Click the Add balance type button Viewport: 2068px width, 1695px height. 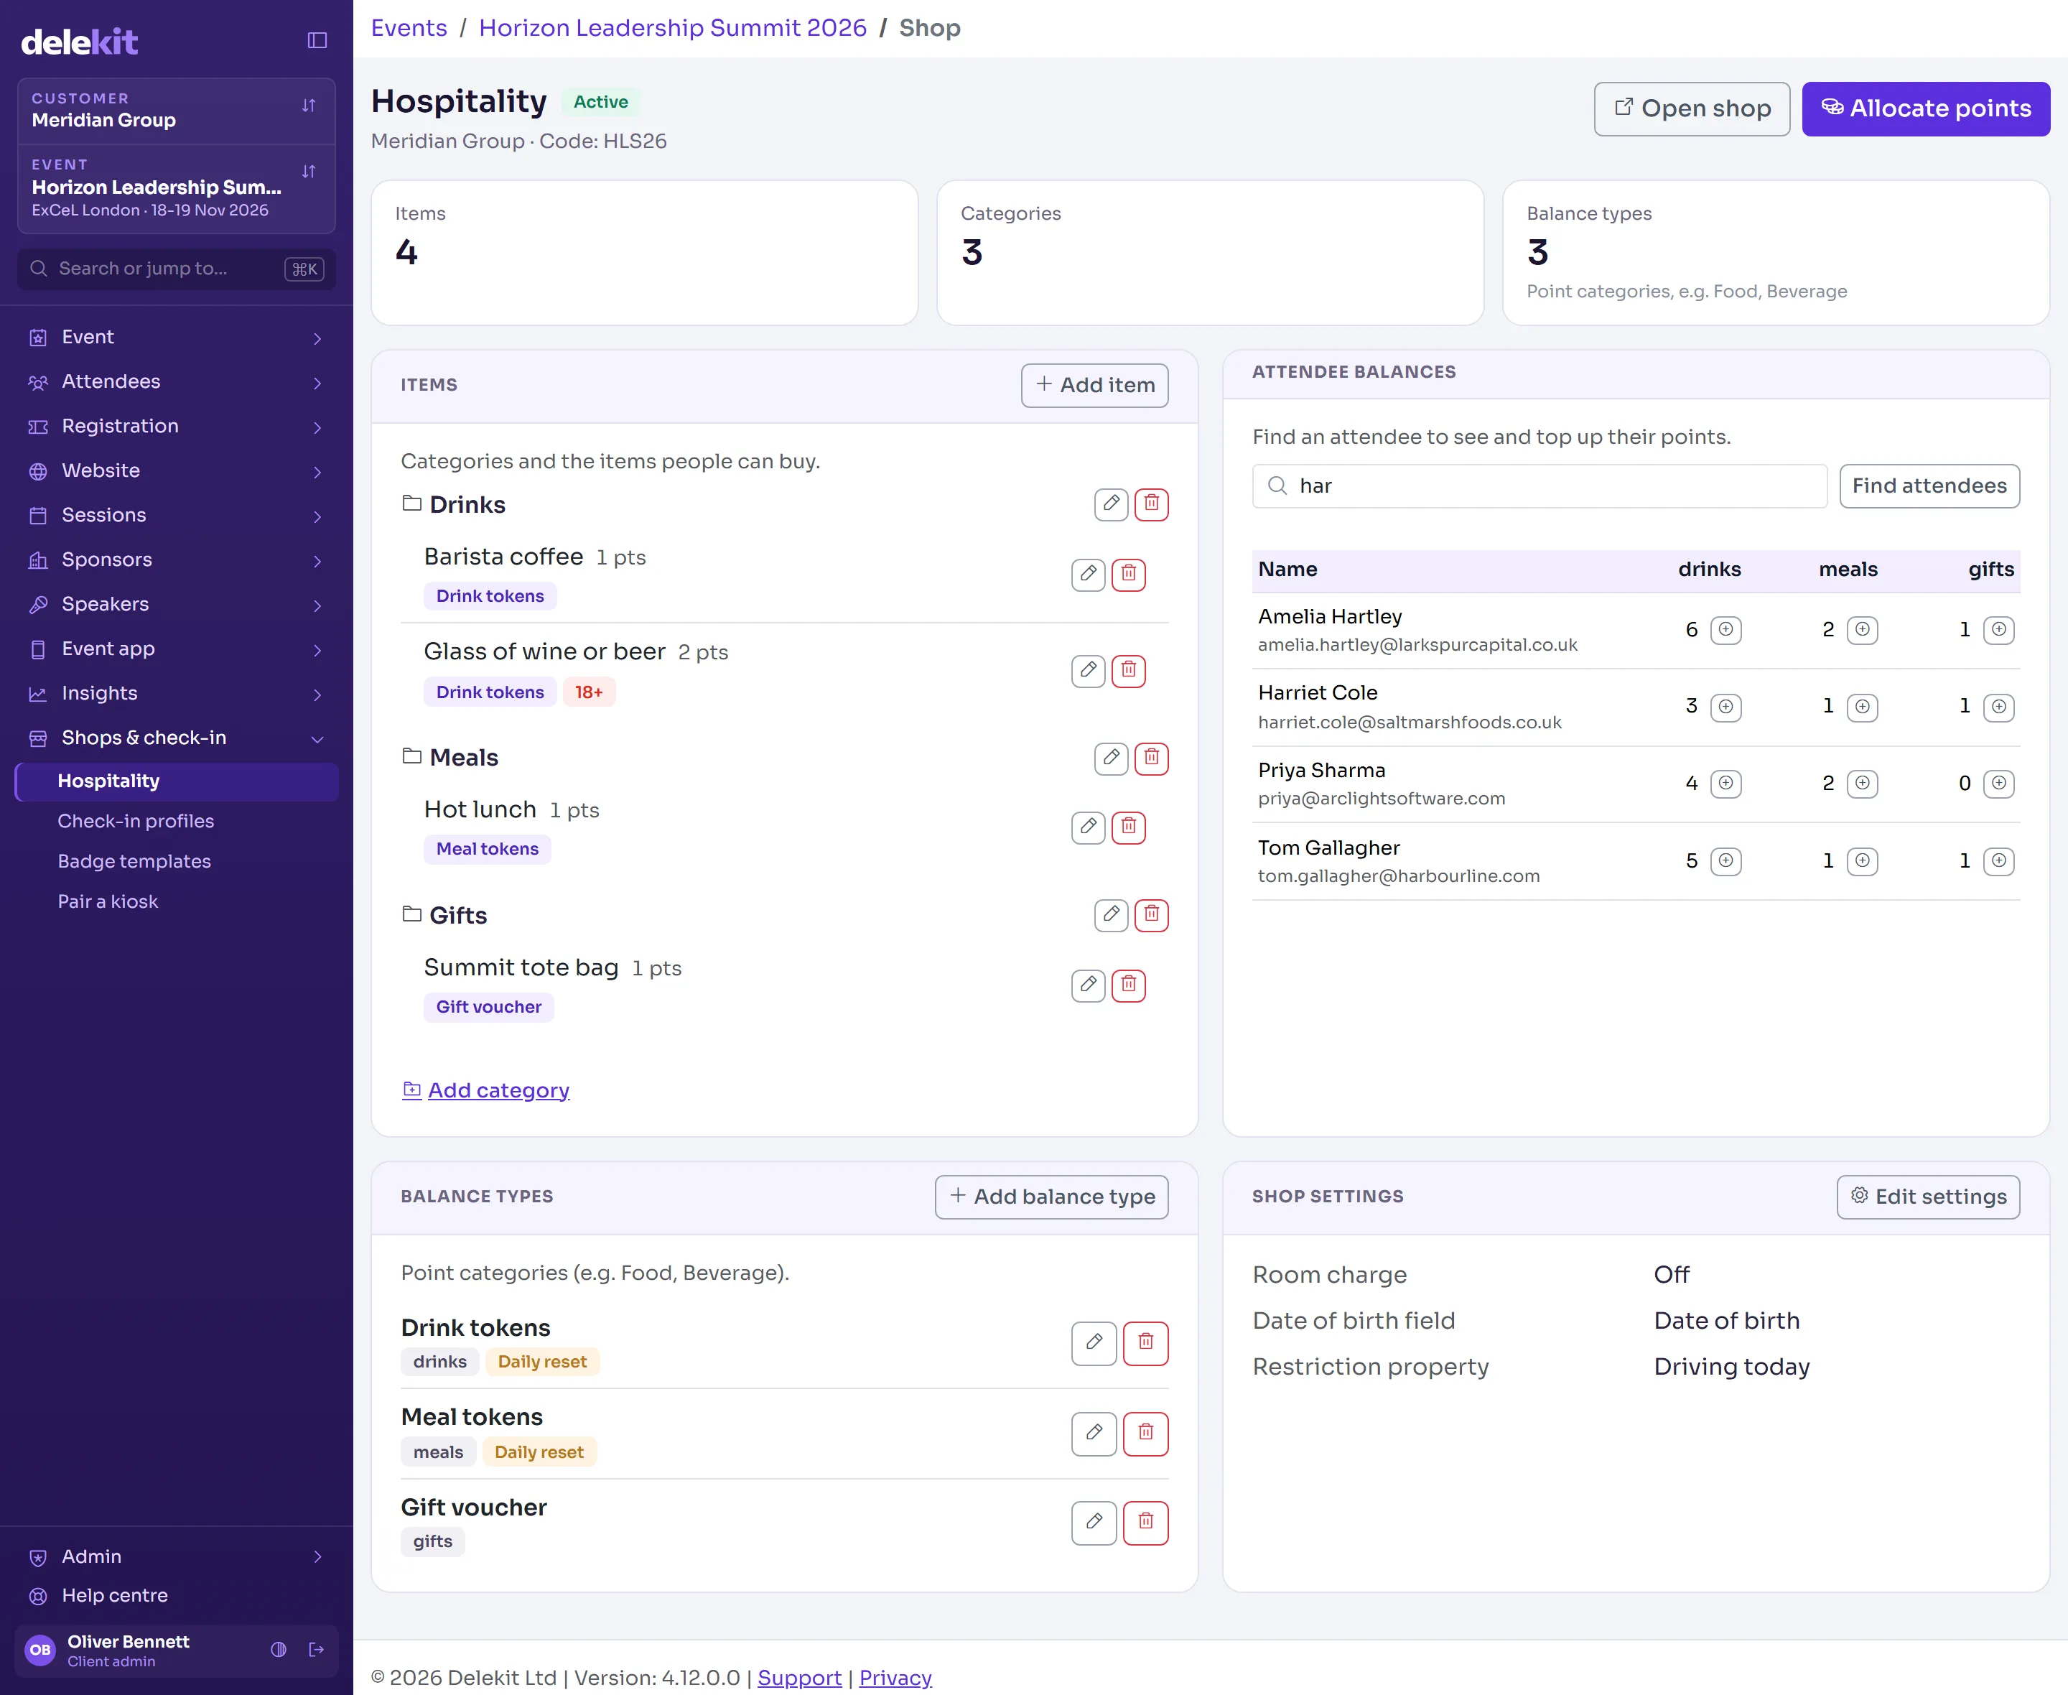[x=1051, y=1196]
